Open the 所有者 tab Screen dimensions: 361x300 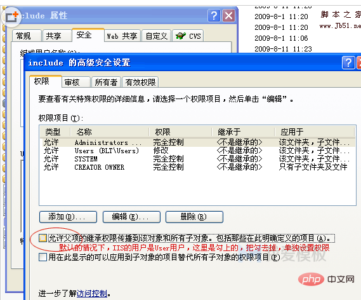pyautogui.click(x=106, y=82)
